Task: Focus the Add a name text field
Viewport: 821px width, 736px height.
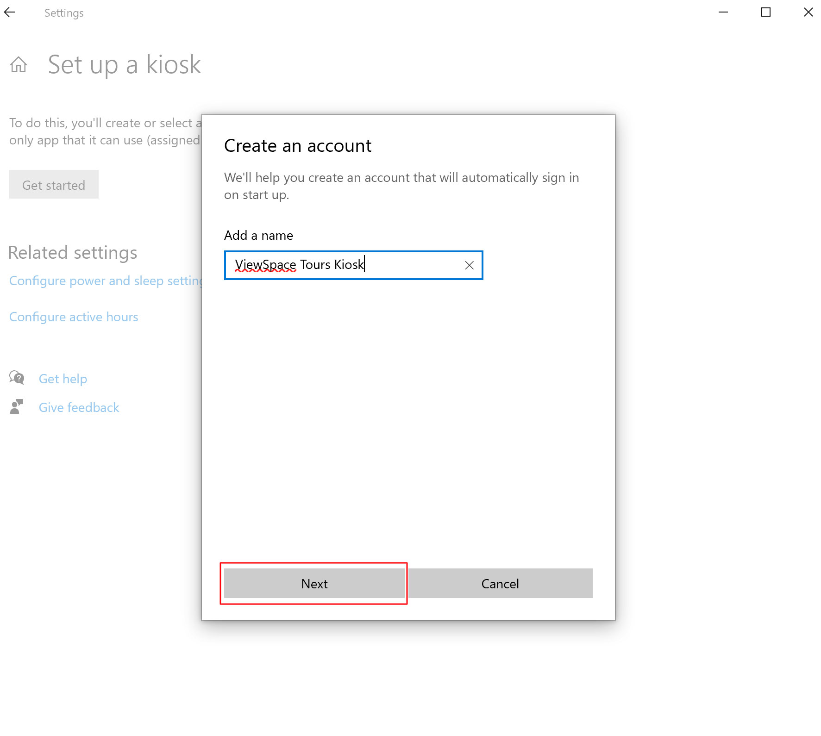Action: coord(353,265)
